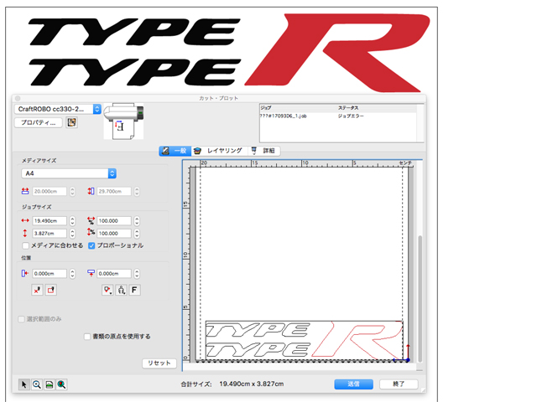Image resolution: width=537 pixels, height=402 pixels.
Task: Click the vertical position offset icon
Action: click(x=91, y=273)
